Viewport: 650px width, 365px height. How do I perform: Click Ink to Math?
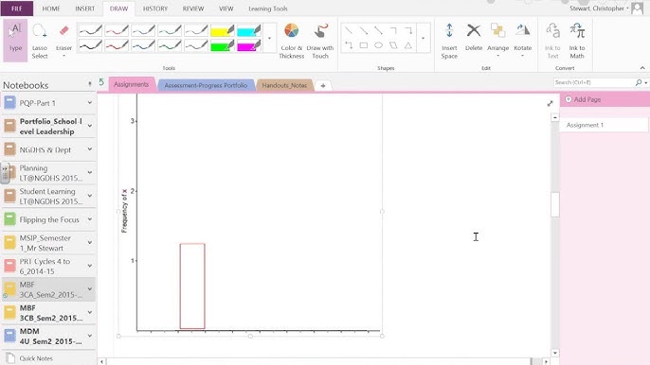577,41
